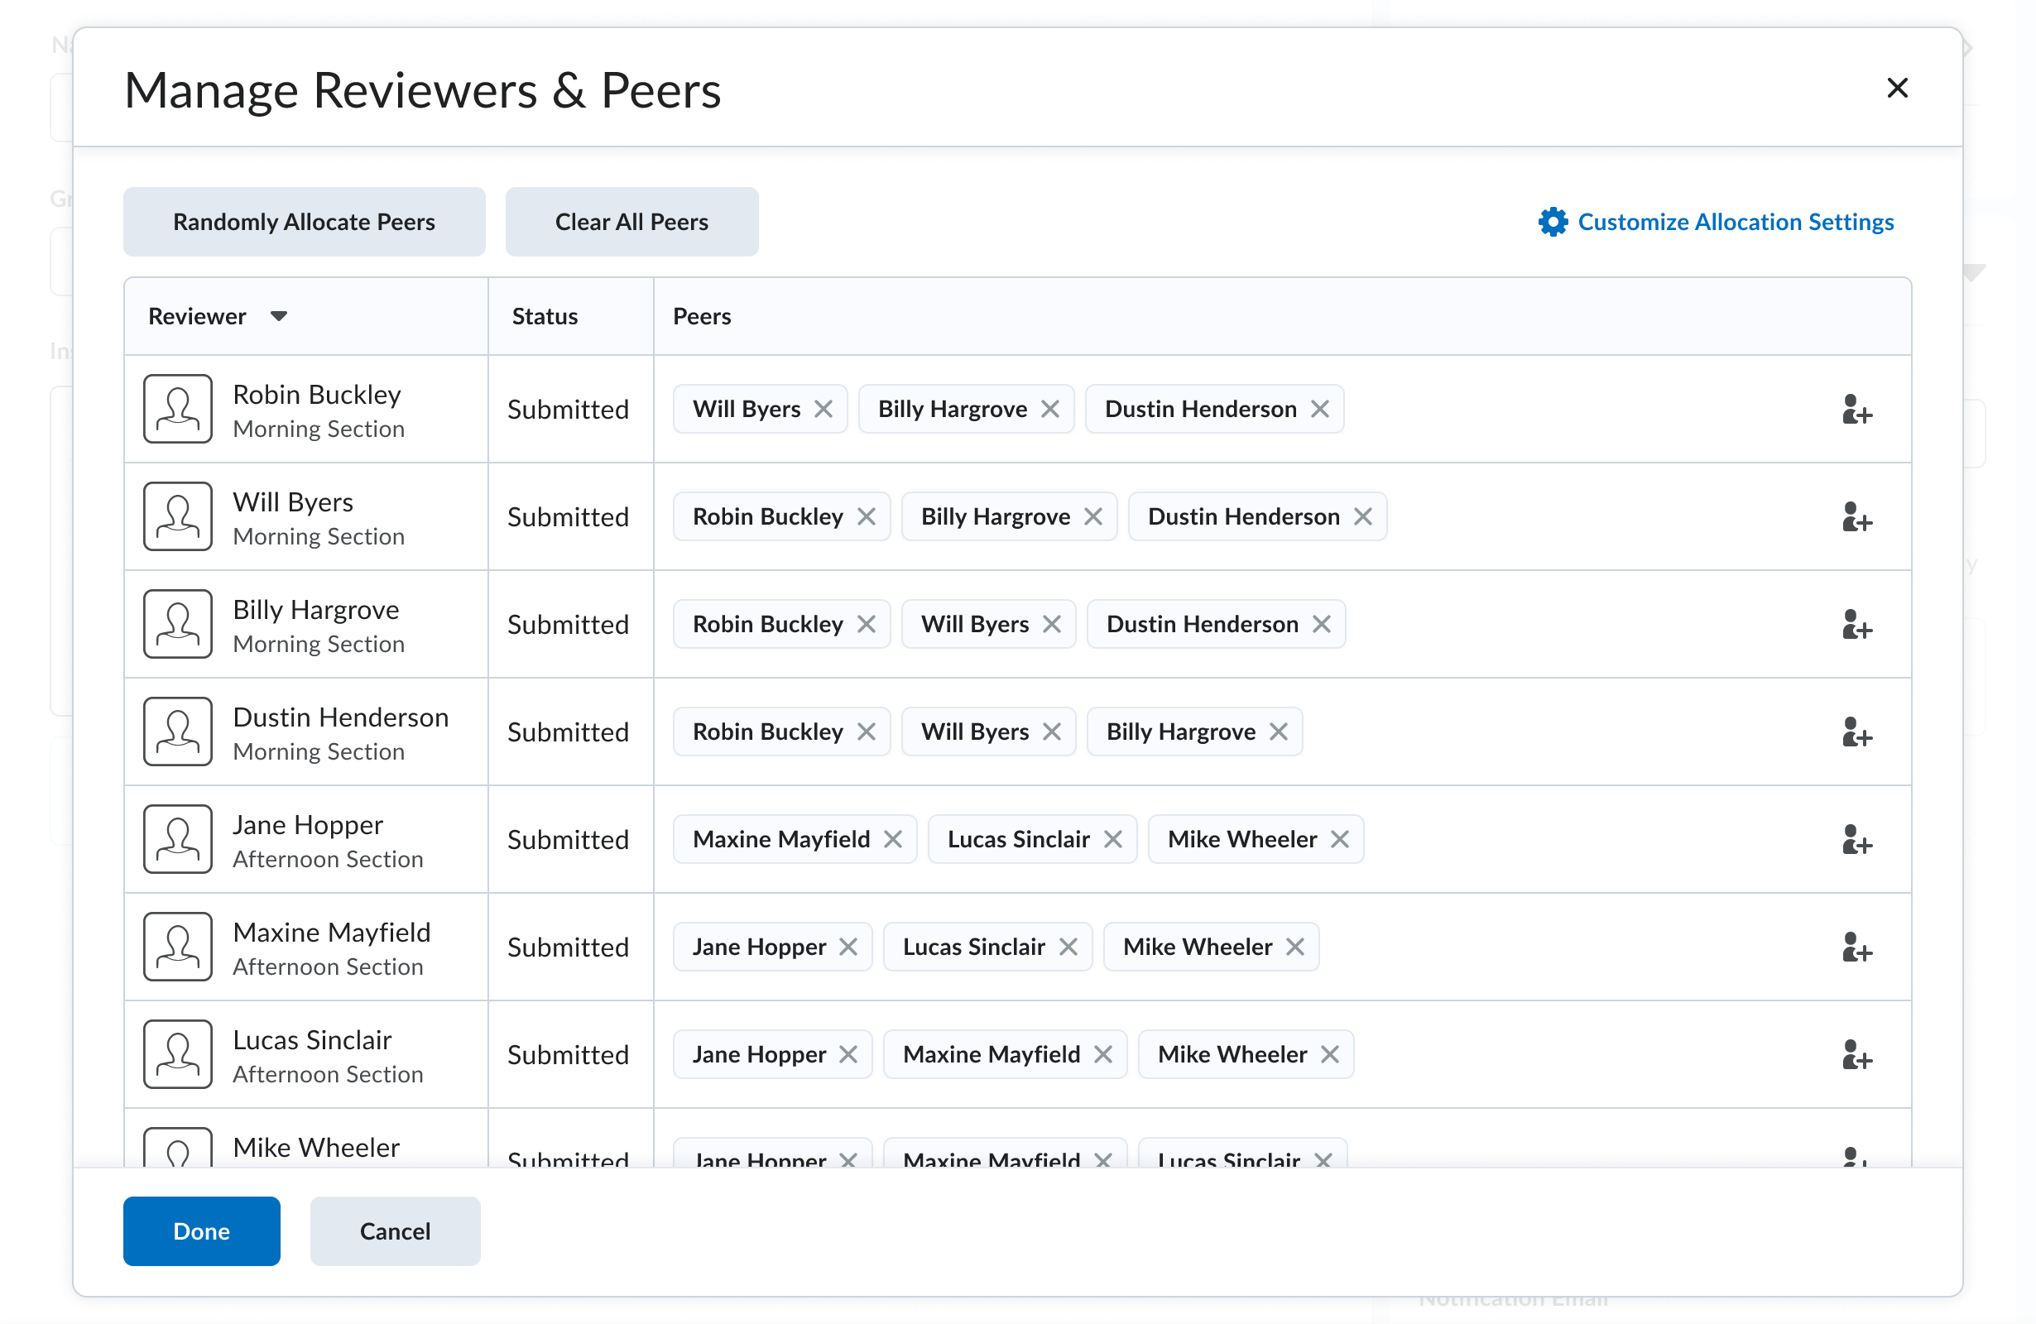2036x1324 pixels.
Task: Cancel the Manage Reviewers dialog
Action: (x=394, y=1230)
